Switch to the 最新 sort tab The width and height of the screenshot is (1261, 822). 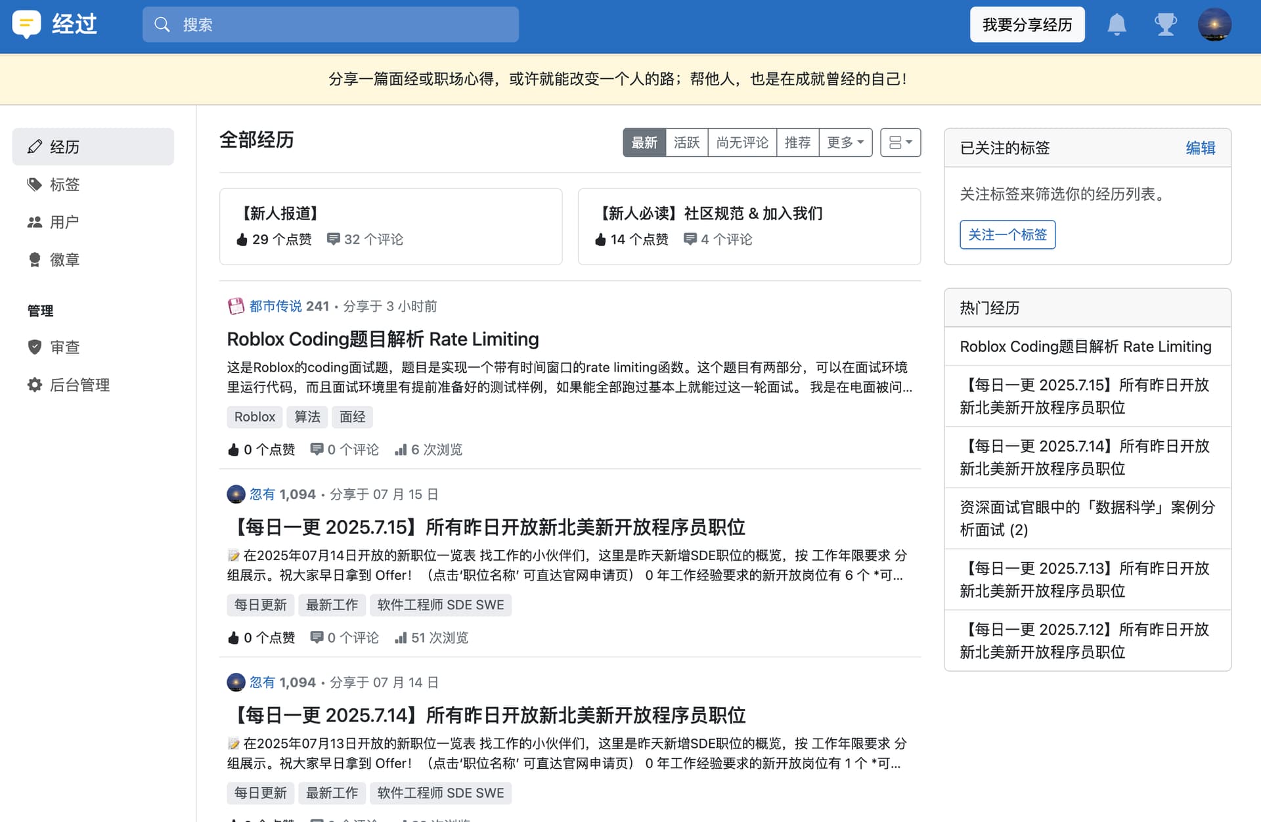644,142
